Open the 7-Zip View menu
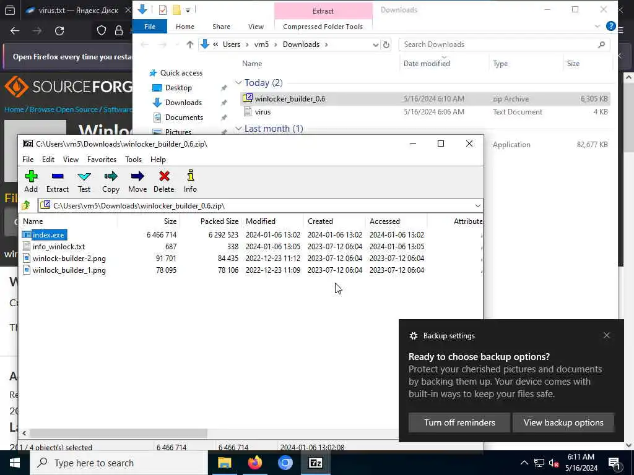The width and height of the screenshot is (634, 475). (71, 160)
